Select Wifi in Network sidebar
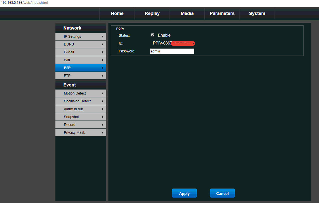Image resolution: width=319 pixels, height=203 pixels. [x=67, y=60]
